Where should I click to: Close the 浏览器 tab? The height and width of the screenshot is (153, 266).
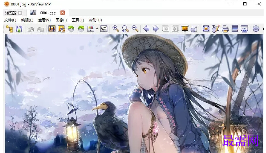click(20, 13)
